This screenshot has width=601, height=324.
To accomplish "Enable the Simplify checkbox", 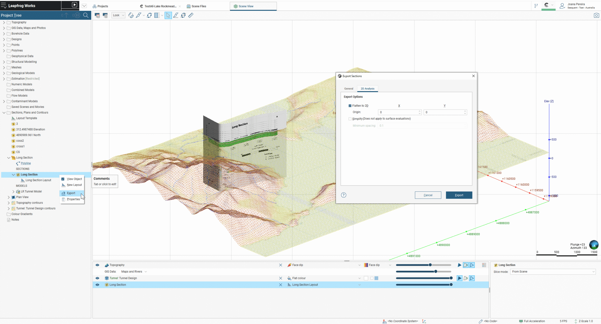I will click(350, 119).
